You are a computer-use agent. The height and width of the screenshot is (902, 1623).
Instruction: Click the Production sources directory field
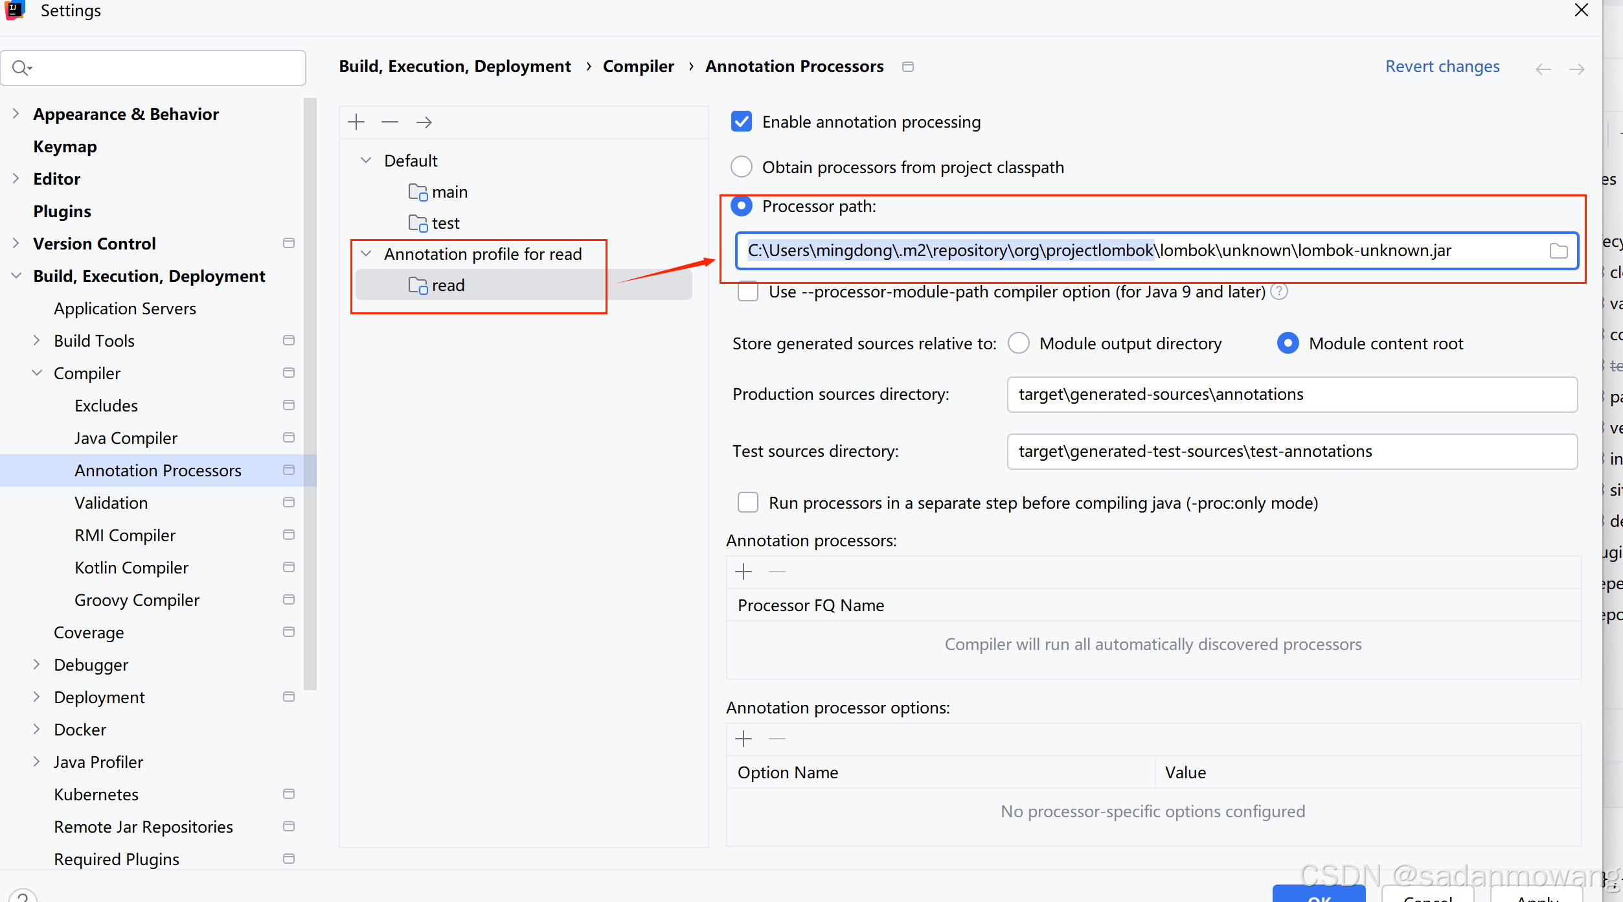coord(1291,395)
